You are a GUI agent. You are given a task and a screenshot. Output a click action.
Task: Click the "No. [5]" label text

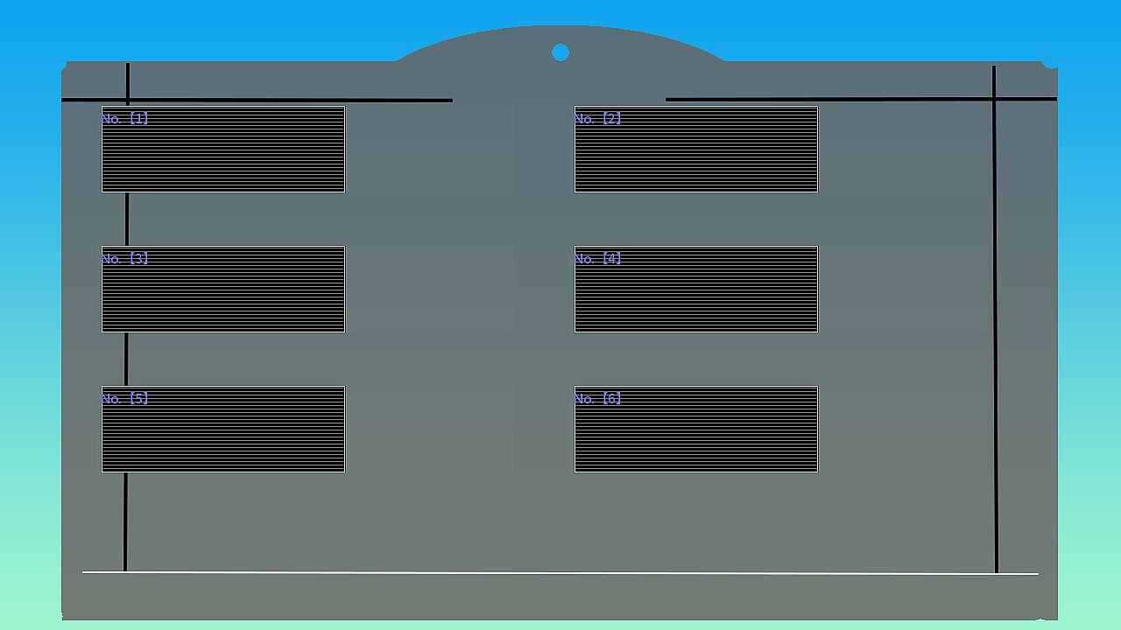point(124,398)
